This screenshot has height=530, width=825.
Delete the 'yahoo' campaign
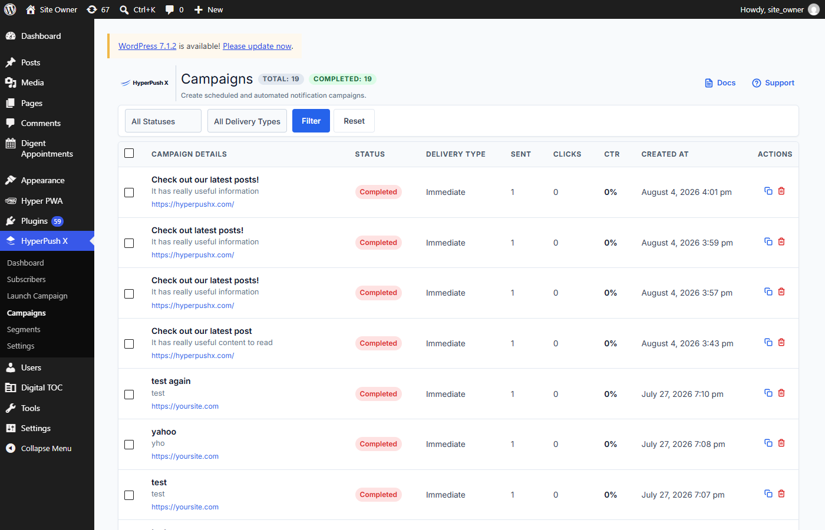tap(781, 443)
